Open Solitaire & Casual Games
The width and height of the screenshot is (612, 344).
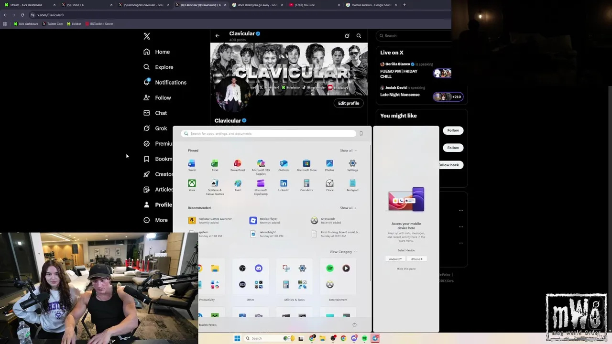pos(215,187)
